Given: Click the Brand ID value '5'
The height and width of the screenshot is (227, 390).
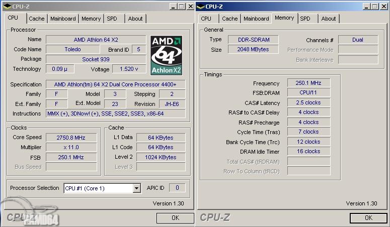Looking at the screenshot, I should pyautogui.click(x=139, y=49).
